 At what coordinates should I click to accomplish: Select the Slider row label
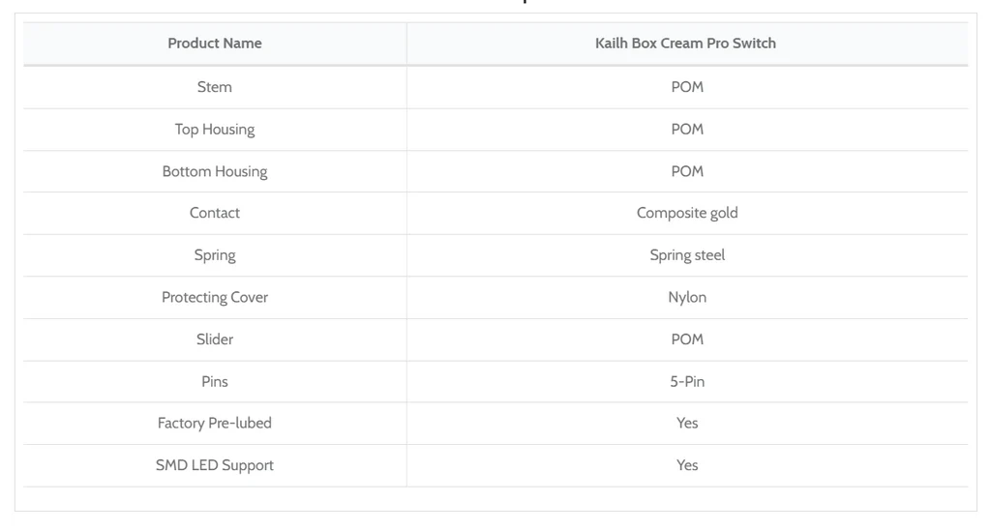[x=215, y=339]
